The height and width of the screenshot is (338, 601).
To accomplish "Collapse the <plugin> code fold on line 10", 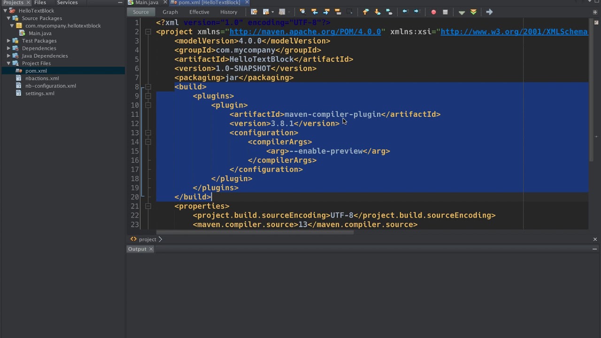I will pyautogui.click(x=148, y=105).
